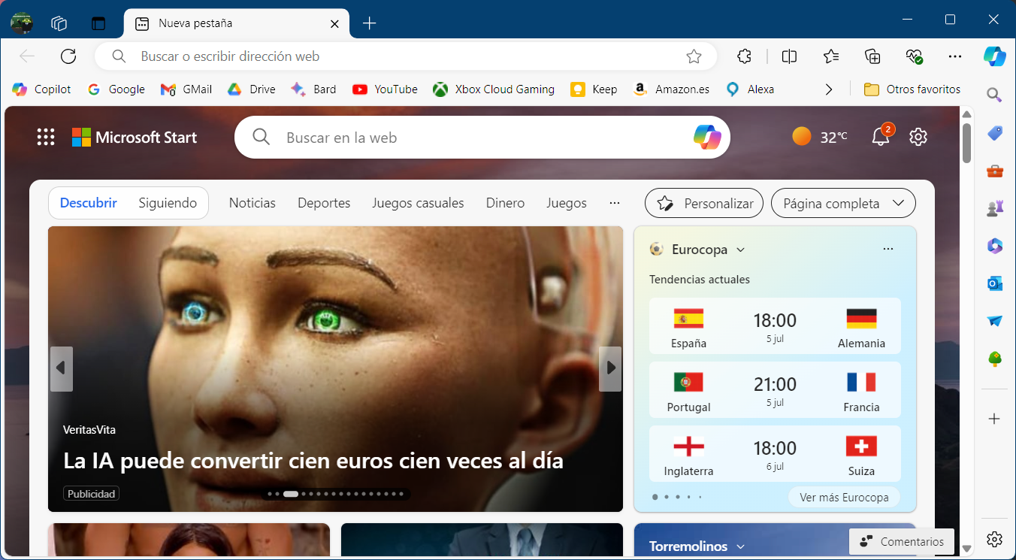1016x560 pixels.
Task: Open the Split screen icon
Action: click(x=789, y=56)
